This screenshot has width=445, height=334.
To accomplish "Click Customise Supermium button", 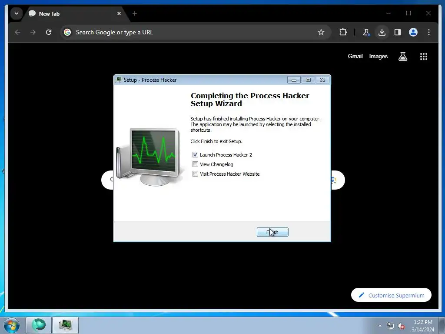I will (x=392, y=295).
